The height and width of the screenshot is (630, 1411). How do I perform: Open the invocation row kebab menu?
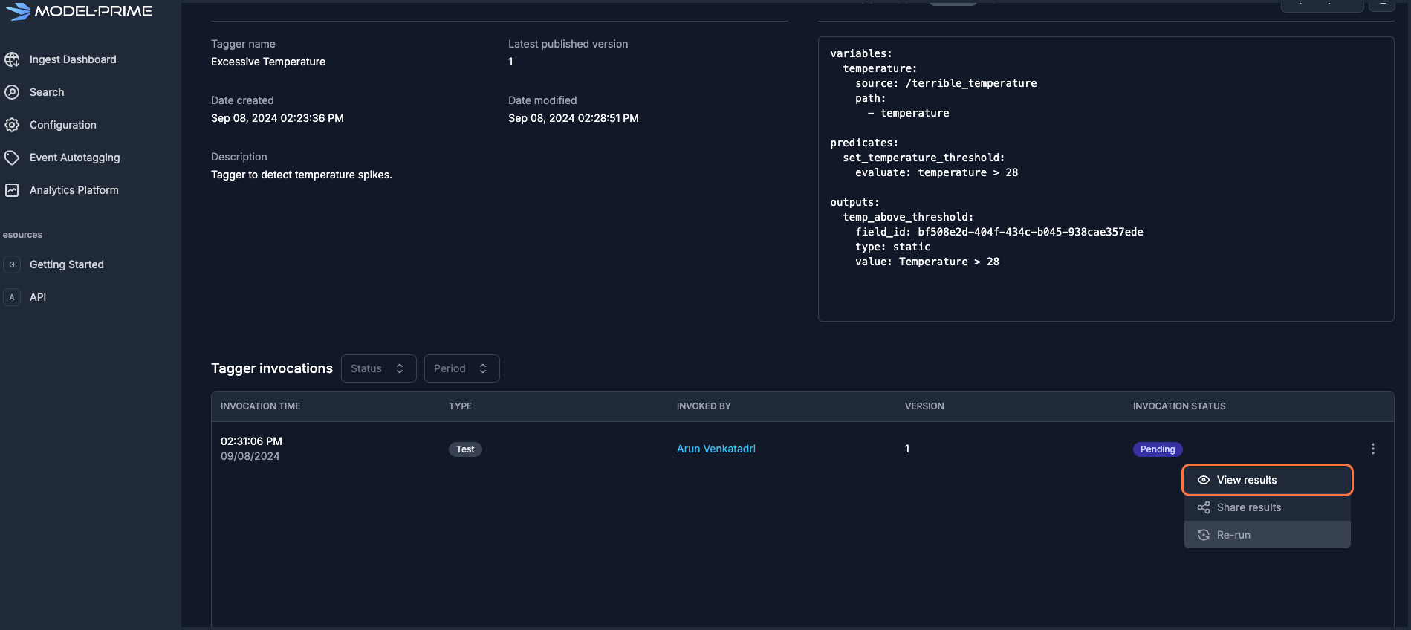click(x=1373, y=449)
